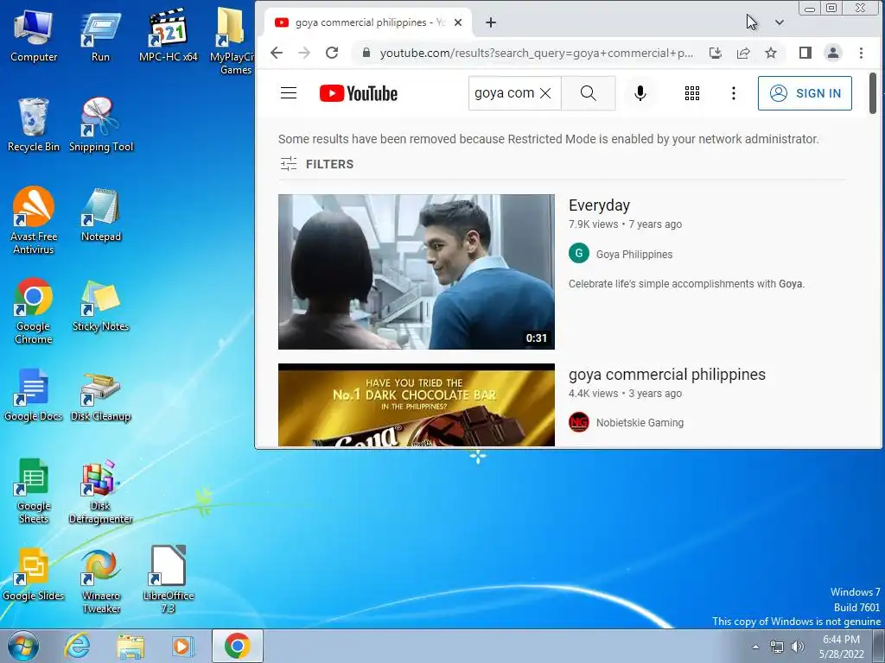Select the Disk Cleanup shortcut

100,396
